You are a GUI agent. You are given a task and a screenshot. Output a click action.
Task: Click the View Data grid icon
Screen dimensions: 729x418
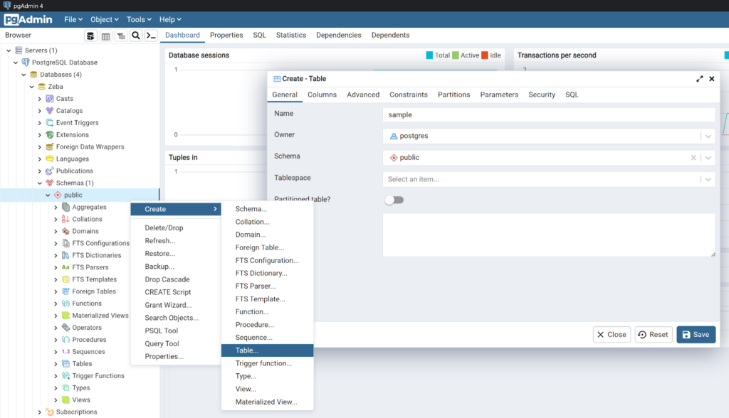coord(106,36)
